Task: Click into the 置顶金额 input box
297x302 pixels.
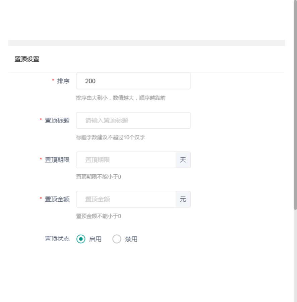Action: (126, 199)
